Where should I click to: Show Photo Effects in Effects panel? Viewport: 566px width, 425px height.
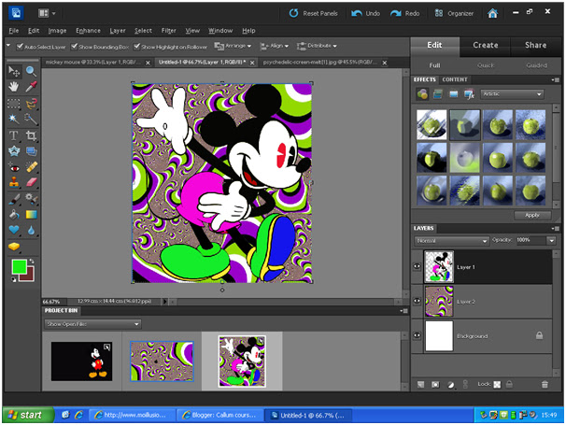click(453, 94)
